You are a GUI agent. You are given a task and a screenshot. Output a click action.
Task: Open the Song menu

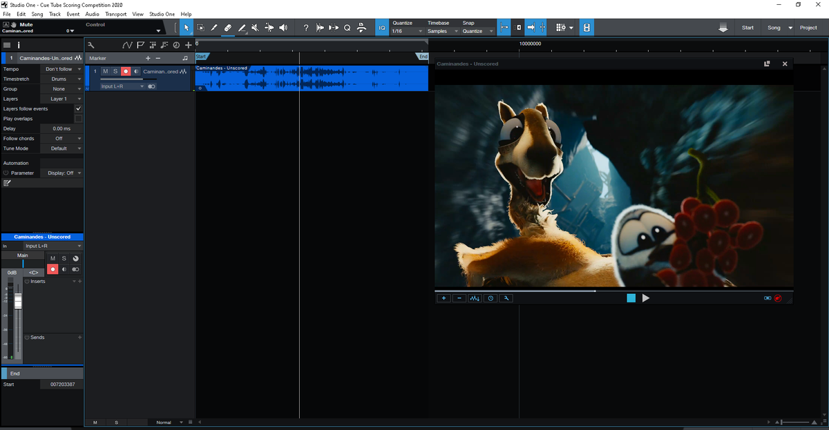[x=37, y=14]
